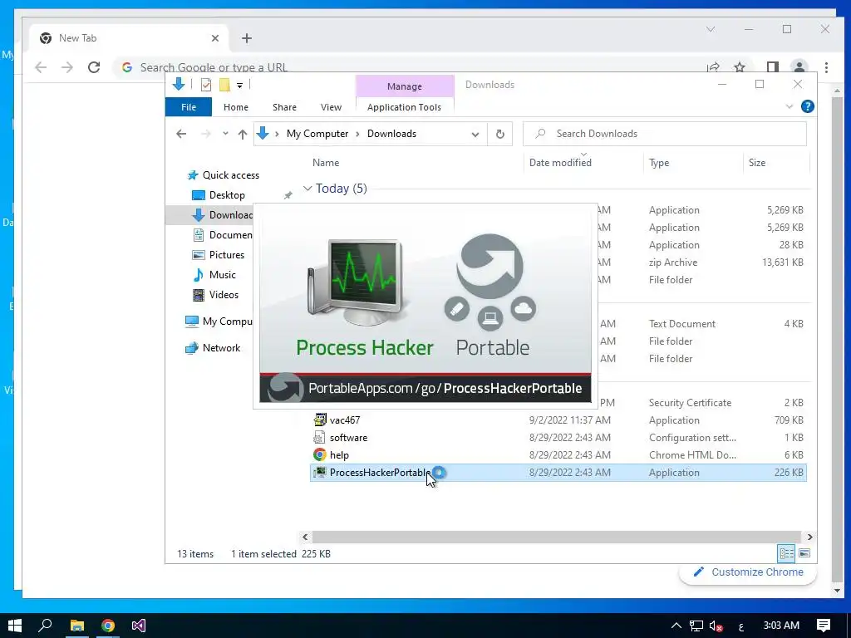
Task: Open Quick access star in navigation pane
Action: 193,175
